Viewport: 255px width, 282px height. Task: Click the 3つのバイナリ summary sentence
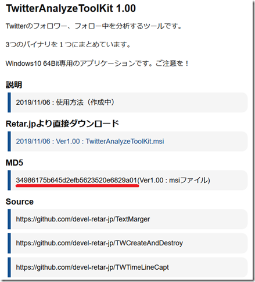click(x=69, y=45)
